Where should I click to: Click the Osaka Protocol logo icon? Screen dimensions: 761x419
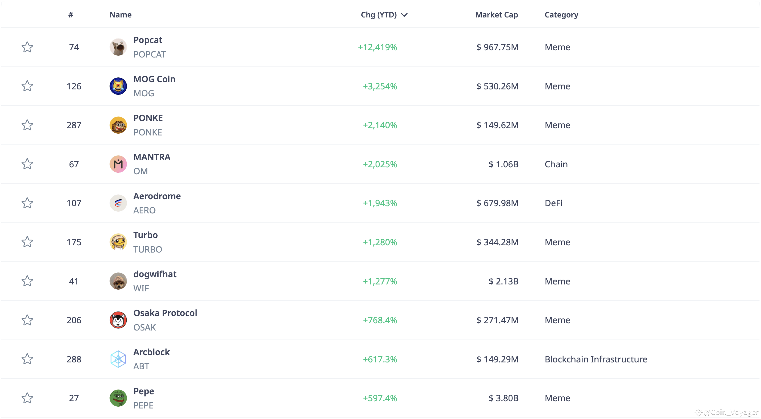coord(118,320)
